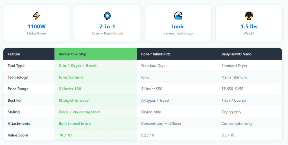Click the Motor Power label
The image size is (288, 145).
(x=37, y=33)
